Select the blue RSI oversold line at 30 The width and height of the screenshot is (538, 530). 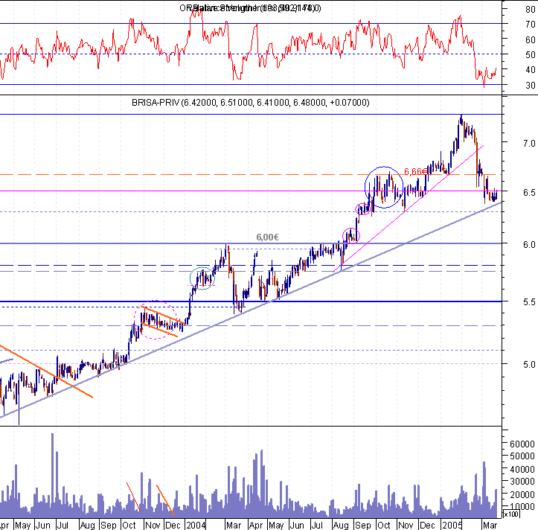point(251,84)
